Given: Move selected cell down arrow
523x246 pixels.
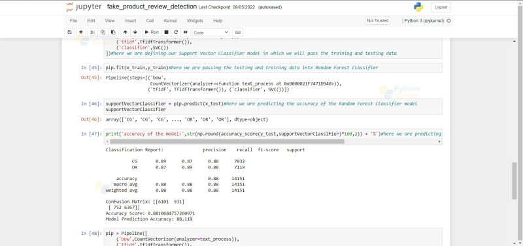Looking at the screenshot, I should pyautogui.click(x=135, y=32).
